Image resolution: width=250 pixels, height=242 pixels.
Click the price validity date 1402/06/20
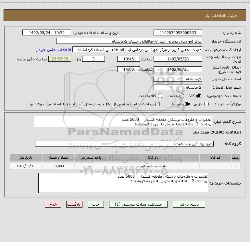[178, 69]
